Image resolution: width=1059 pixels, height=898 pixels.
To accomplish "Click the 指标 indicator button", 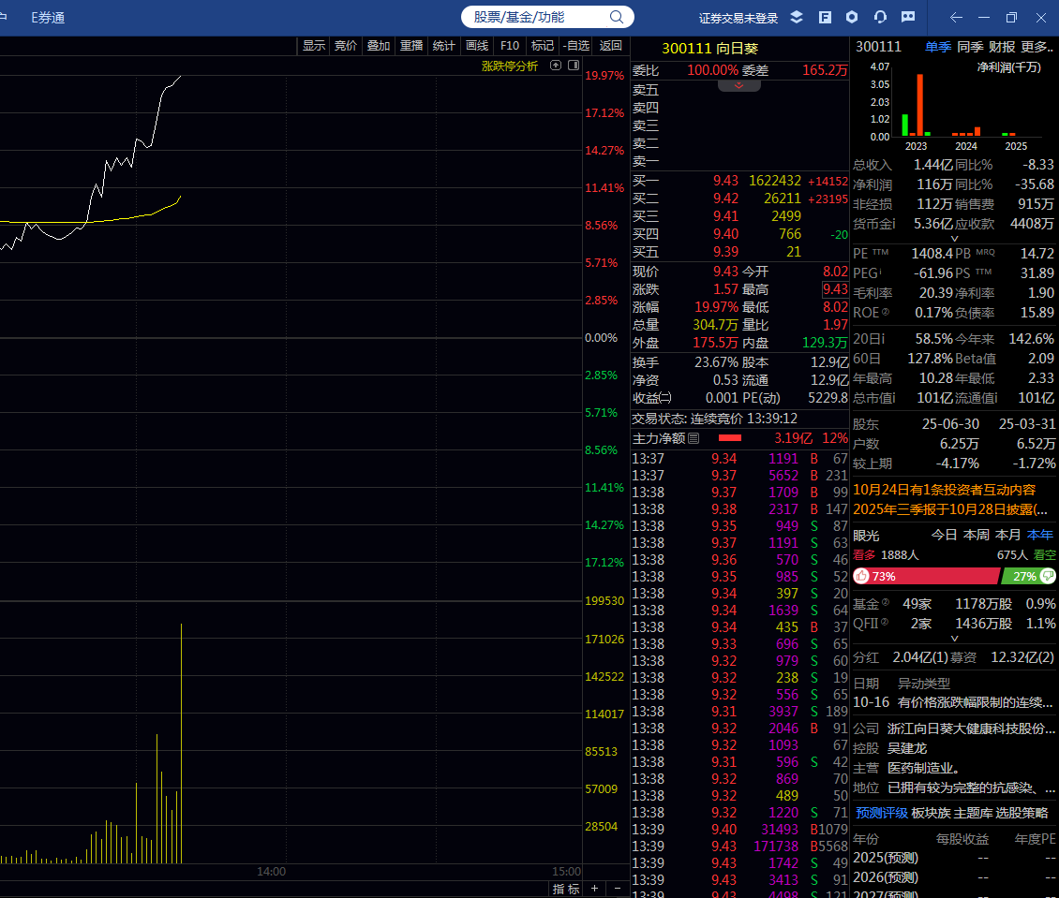I will (566, 889).
